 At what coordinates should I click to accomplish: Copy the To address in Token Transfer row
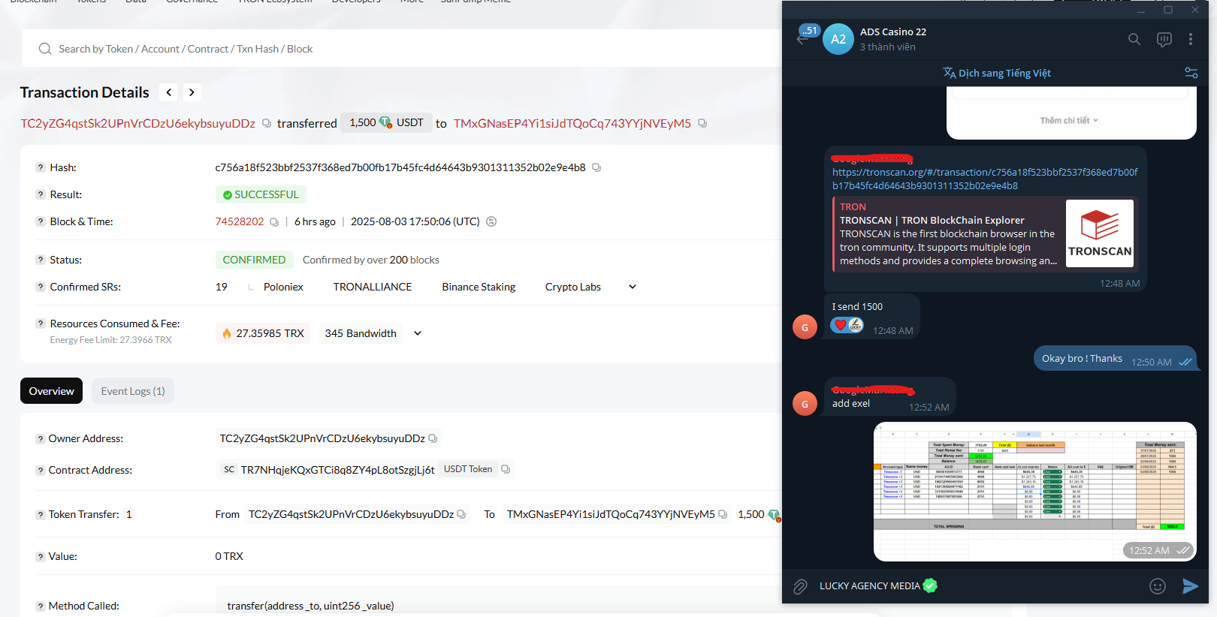click(723, 514)
